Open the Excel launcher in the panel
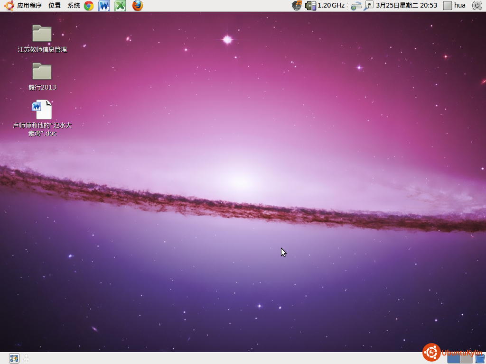Image resolution: width=486 pixels, height=364 pixels. click(120, 6)
